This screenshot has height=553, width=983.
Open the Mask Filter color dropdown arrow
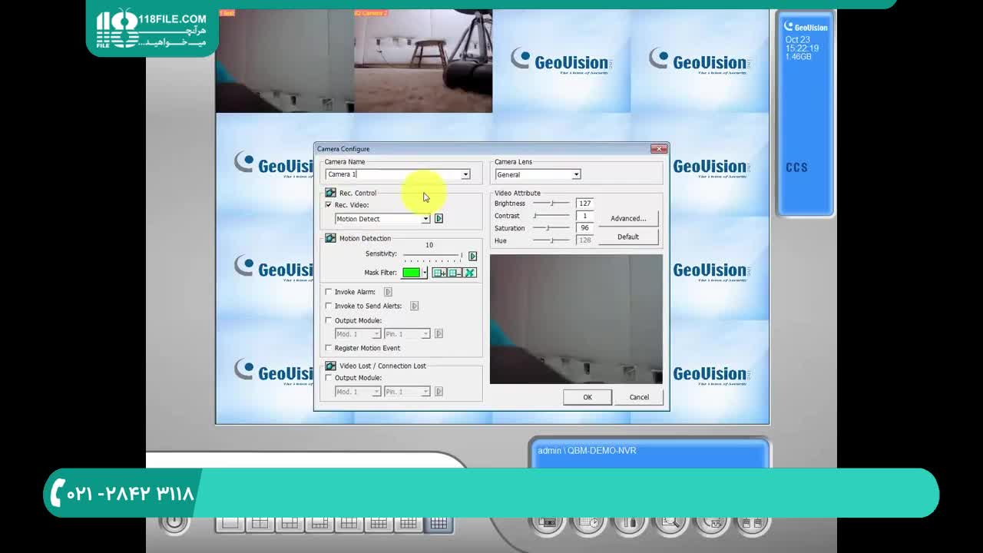pyautogui.click(x=425, y=273)
